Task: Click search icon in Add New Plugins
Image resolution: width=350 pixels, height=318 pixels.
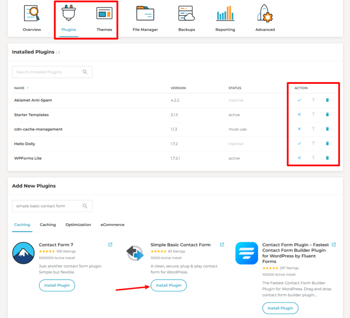Action: tap(85, 206)
